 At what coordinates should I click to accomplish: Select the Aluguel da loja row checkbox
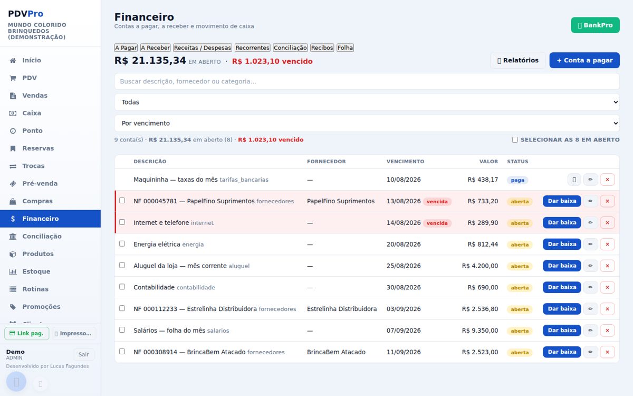122,265
